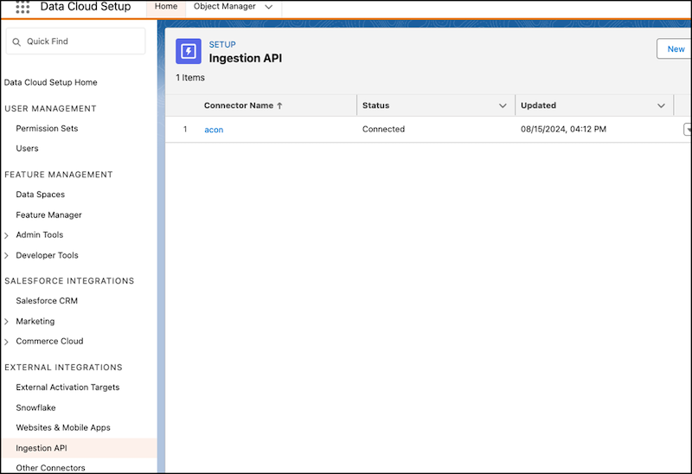Click row number 1 in the table
This screenshot has width=692, height=474.
[x=185, y=130]
